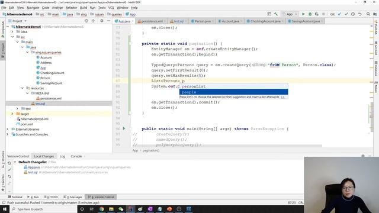The image size is (379, 213).
Task: Open the Console tab in Version Control
Action: click(x=76, y=156)
